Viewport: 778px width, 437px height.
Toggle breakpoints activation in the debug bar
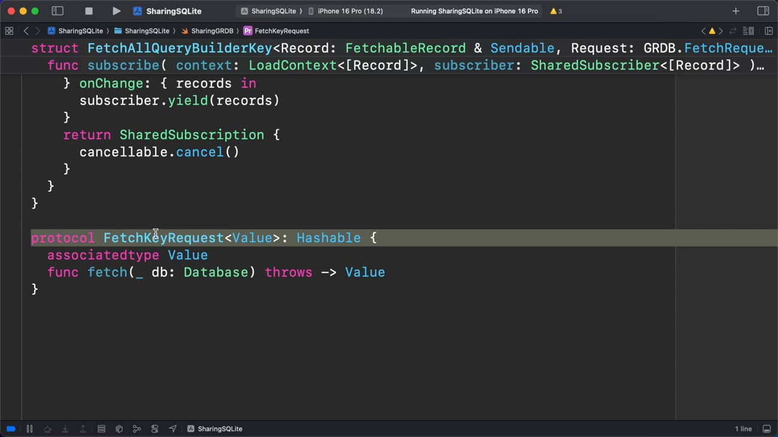coord(11,429)
